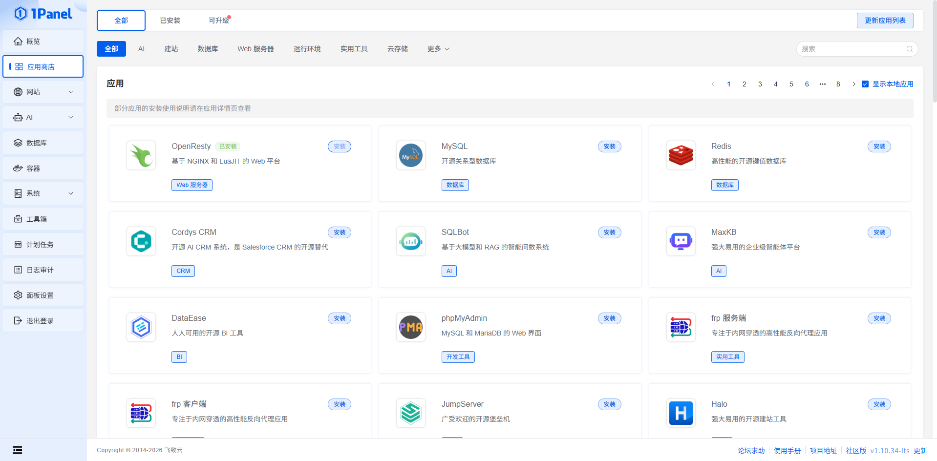Open the 使用手册 footer link
Viewport: 937px width, 461px height.
pos(787,450)
